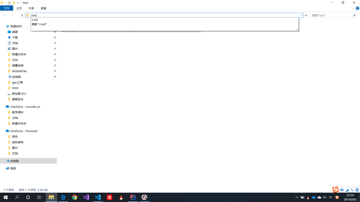Screen dimensions: 360x202
Task: Select the 搜索 "cmd" suggestion
Action: [39, 24]
